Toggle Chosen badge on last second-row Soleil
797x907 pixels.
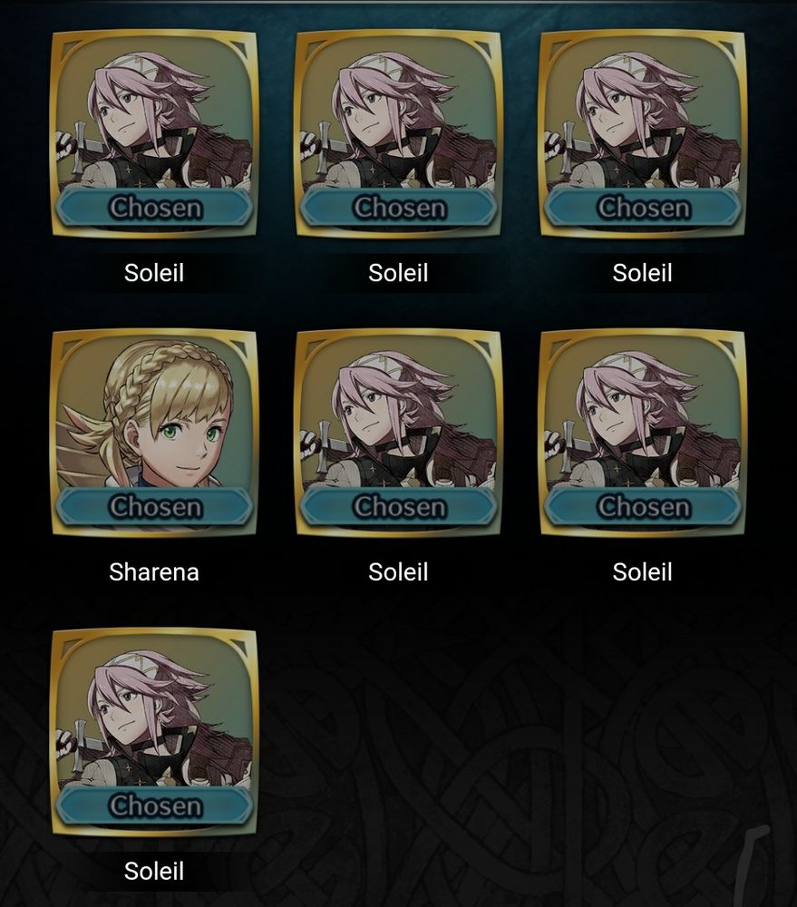643,506
